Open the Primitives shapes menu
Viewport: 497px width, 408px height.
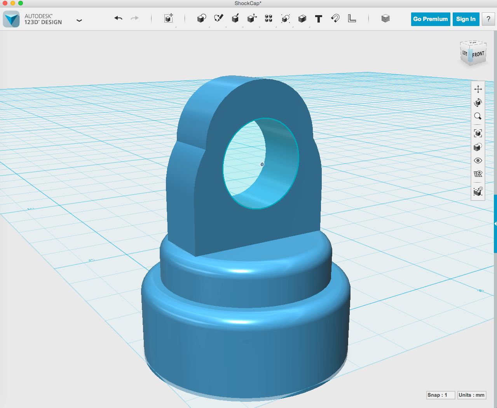[x=202, y=18]
